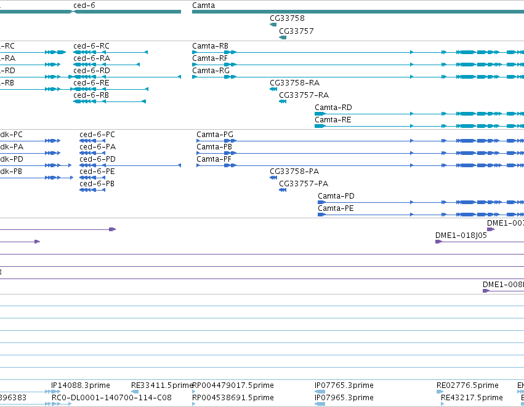The width and height of the screenshot is (524, 407).
Task: Click the RE43217.5prime EST label
Action: pyautogui.click(x=472, y=398)
